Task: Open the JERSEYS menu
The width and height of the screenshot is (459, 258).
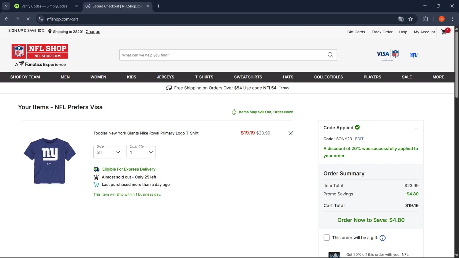Action: [166, 77]
